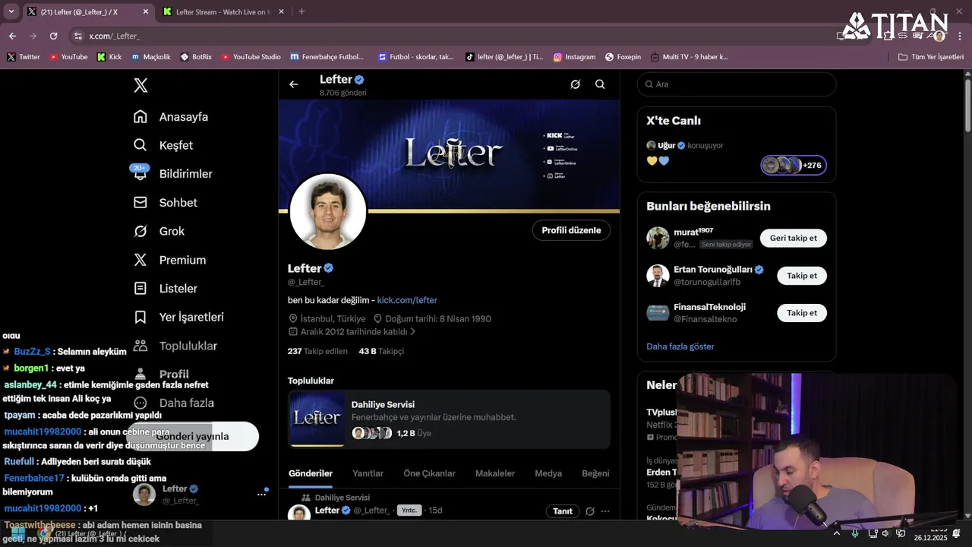Go to Anasayfa in the sidebar

point(171,116)
